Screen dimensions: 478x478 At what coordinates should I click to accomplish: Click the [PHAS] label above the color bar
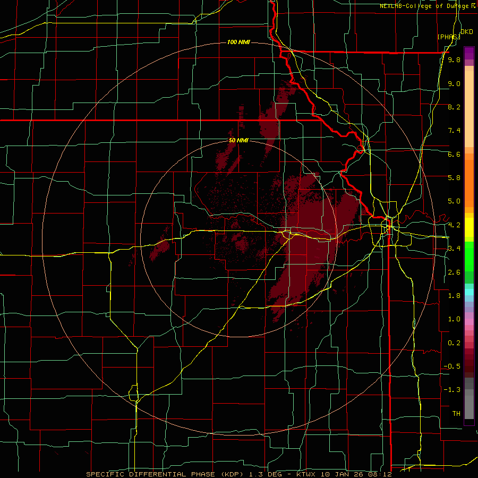449,37
